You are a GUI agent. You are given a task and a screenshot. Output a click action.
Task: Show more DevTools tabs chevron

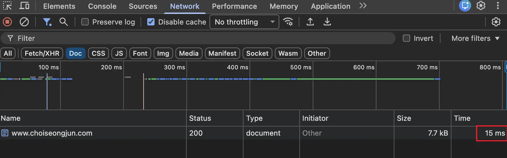click(363, 6)
